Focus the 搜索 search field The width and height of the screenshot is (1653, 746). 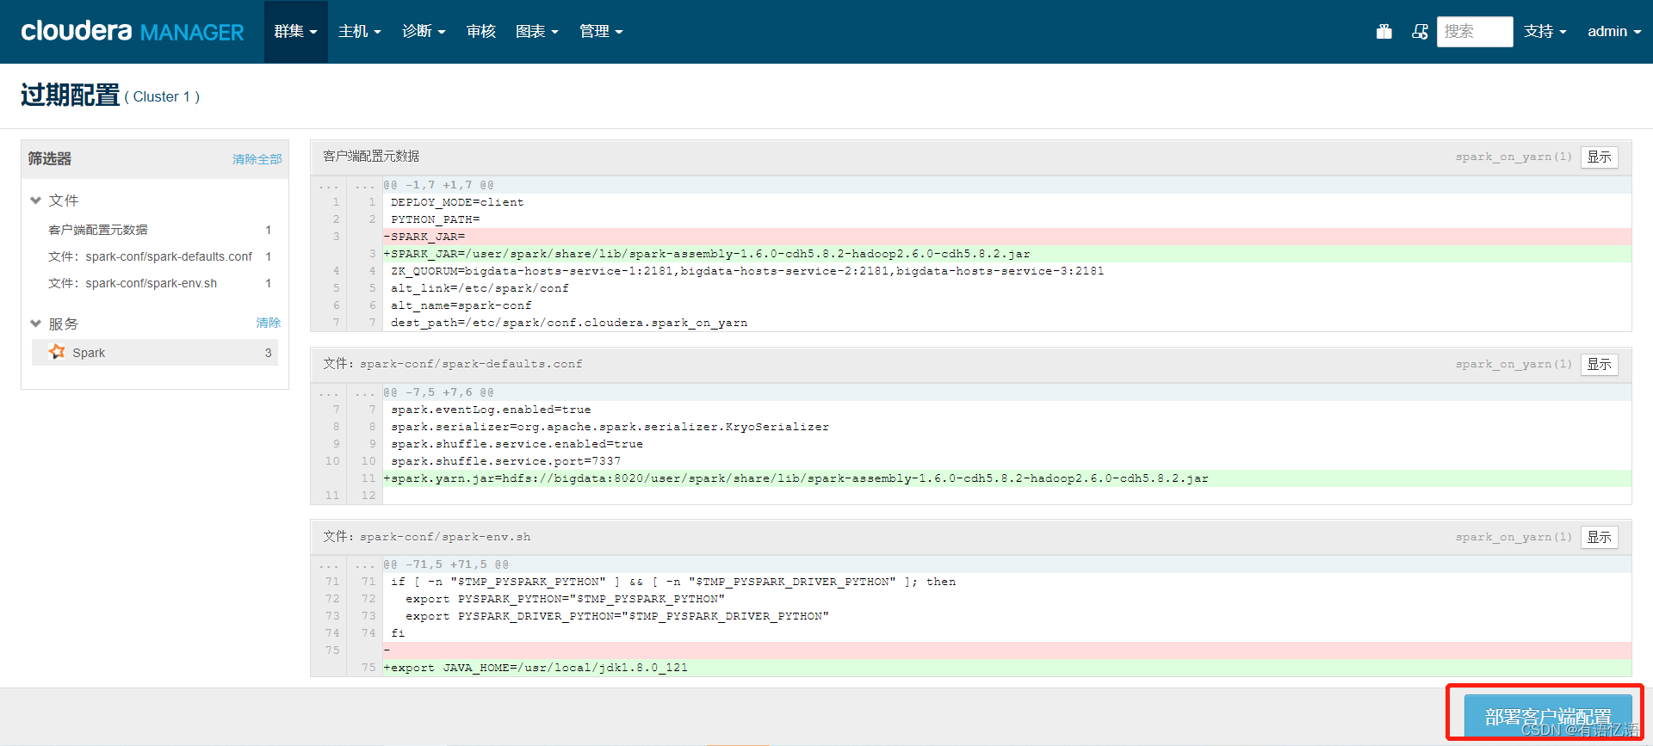point(1474,32)
